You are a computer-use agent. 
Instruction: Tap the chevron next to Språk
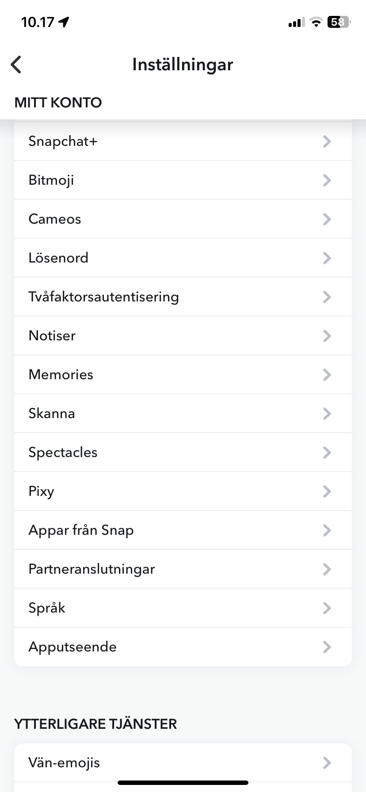tap(327, 608)
